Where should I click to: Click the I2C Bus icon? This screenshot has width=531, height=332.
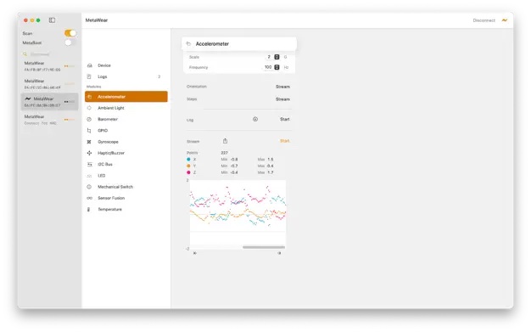click(x=89, y=164)
